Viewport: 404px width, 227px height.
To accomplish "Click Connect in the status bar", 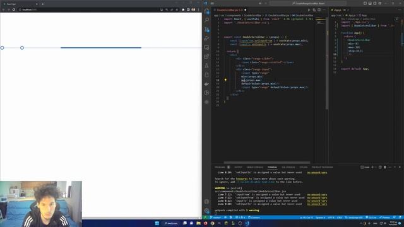I will click(x=254, y=218).
